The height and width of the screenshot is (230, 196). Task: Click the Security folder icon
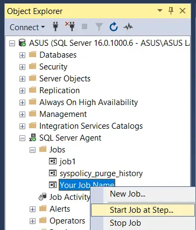(x=33, y=66)
